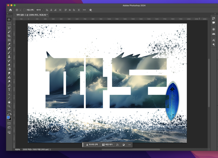The height and width of the screenshot is (158, 218).
Task: Open adjustment layer icon in contextual bar
Action: [x=124, y=145]
